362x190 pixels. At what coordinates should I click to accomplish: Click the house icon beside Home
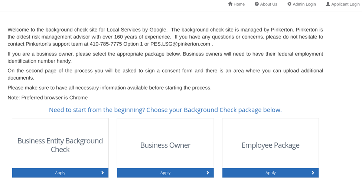pos(230,4)
